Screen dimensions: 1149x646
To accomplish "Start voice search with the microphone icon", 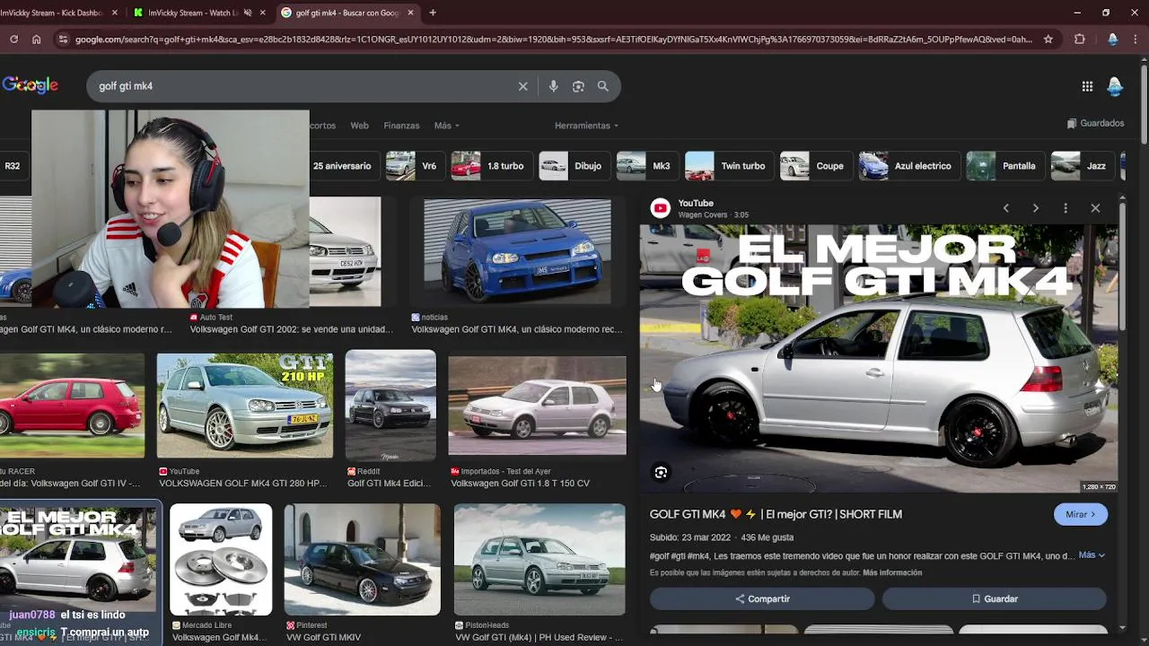I will (553, 86).
